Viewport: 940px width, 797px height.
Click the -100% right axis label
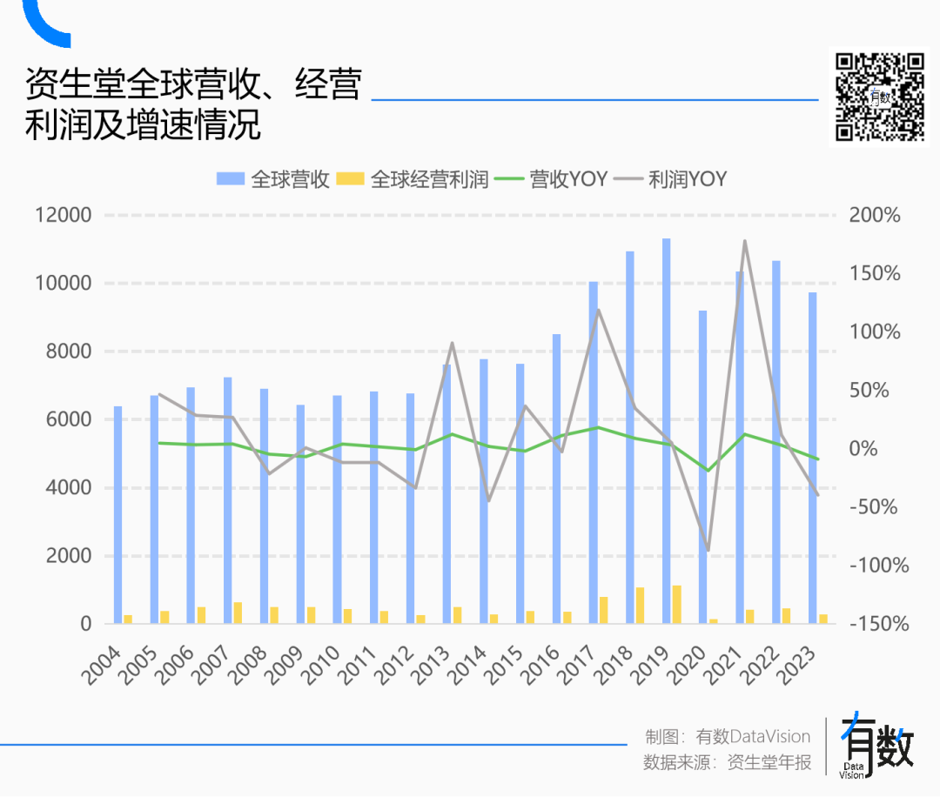coord(879,565)
